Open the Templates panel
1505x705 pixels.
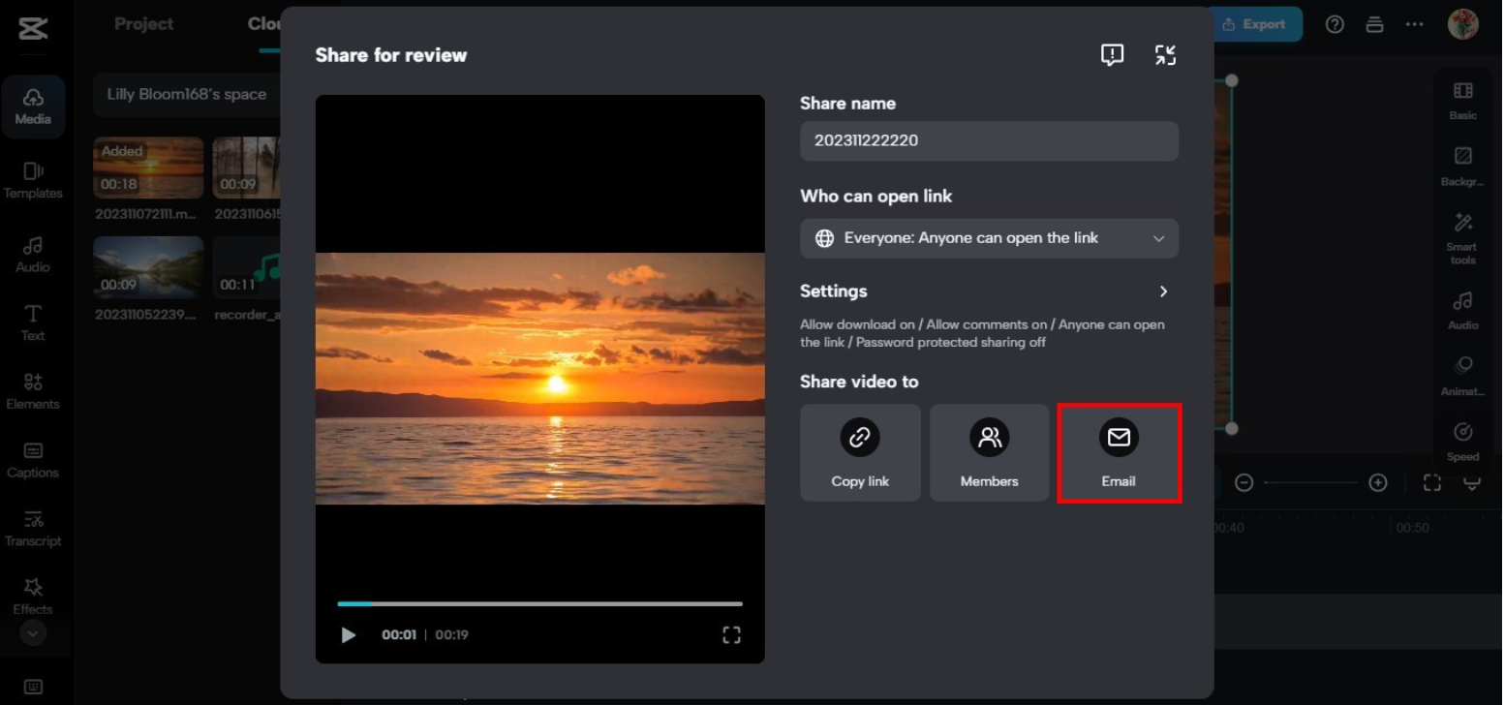tap(34, 180)
